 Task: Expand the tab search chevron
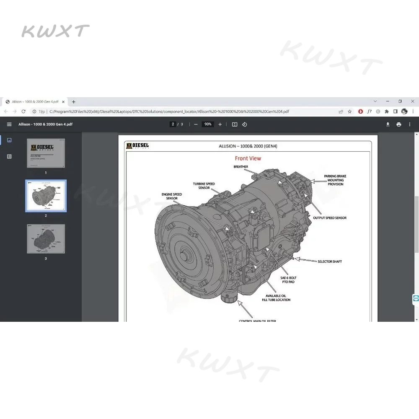(x=375, y=101)
